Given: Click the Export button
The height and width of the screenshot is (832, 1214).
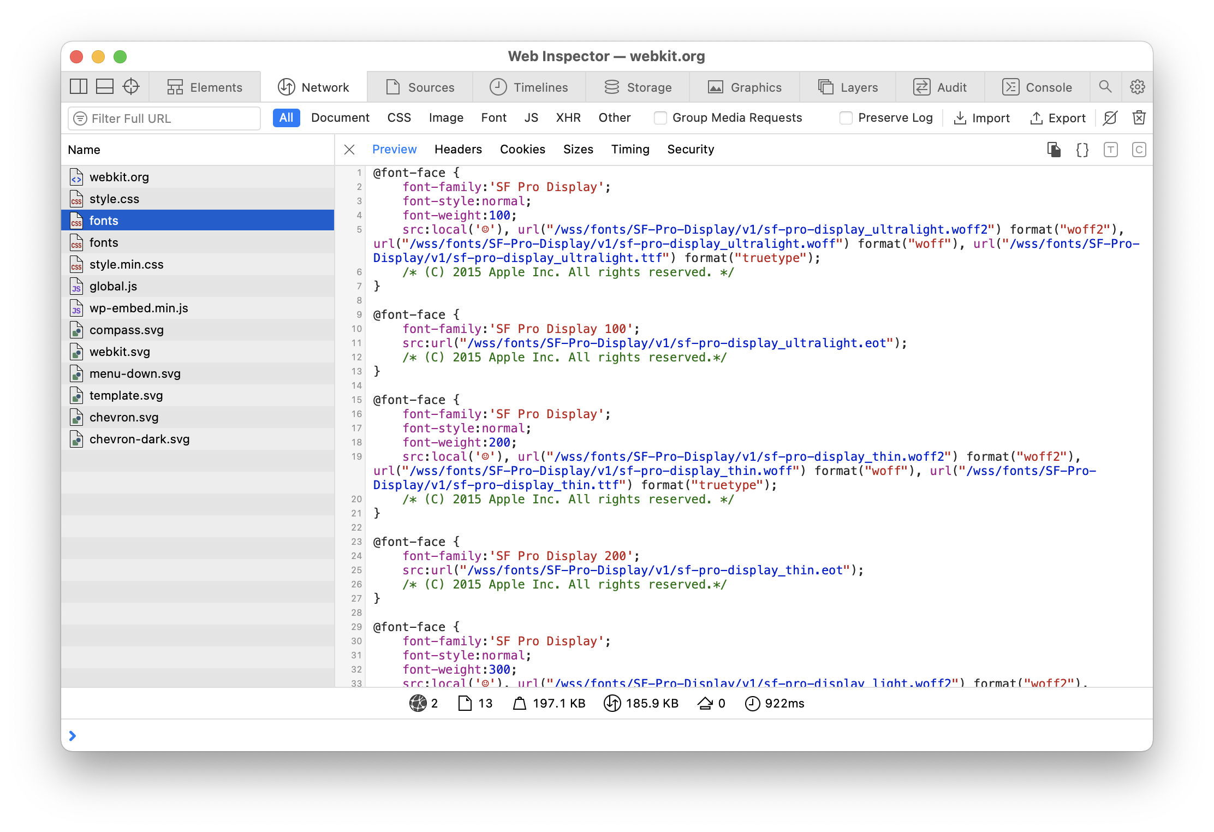Looking at the screenshot, I should tap(1058, 118).
